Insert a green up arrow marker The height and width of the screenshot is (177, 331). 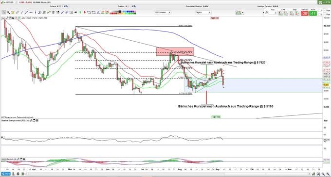point(80,13)
